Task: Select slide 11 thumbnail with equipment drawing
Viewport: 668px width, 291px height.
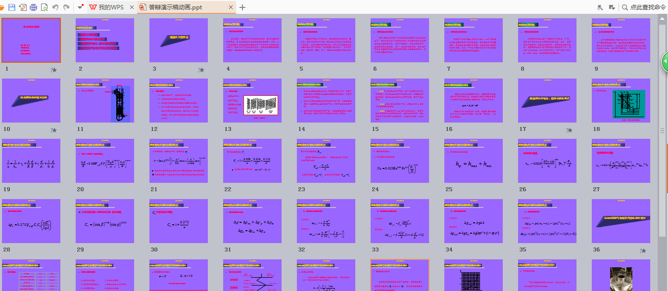Action: [105, 101]
